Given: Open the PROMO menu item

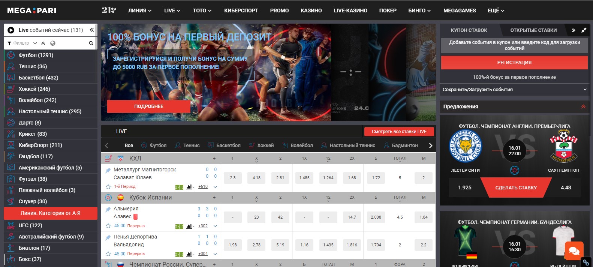Looking at the screenshot, I should coord(279,10).
